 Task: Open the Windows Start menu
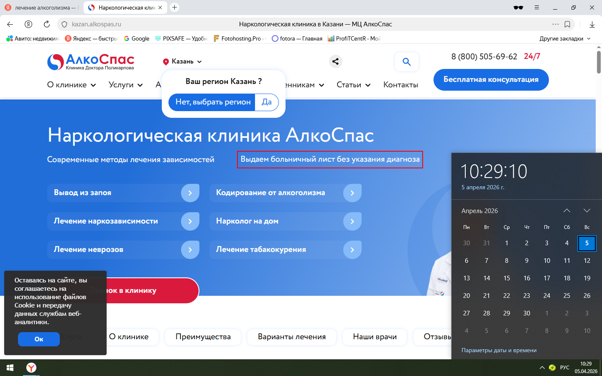[x=10, y=368]
